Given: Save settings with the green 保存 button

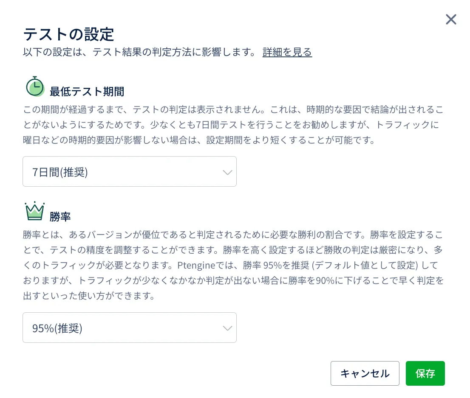Looking at the screenshot, I should [425, 373].
